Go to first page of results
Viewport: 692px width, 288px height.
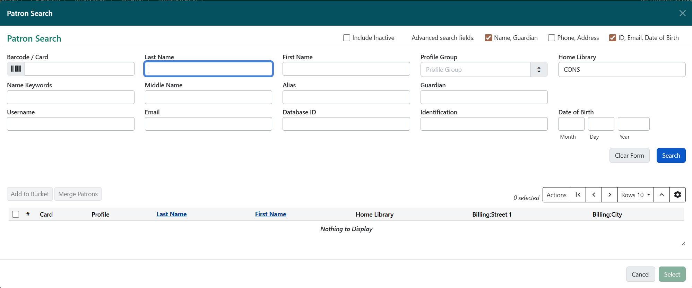tap(578, 195)
